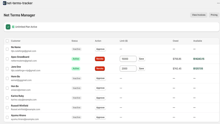Save the 15000 limit for Apex SnowBoard
This screenshot has height=124, width=220.
click(141, 59)
